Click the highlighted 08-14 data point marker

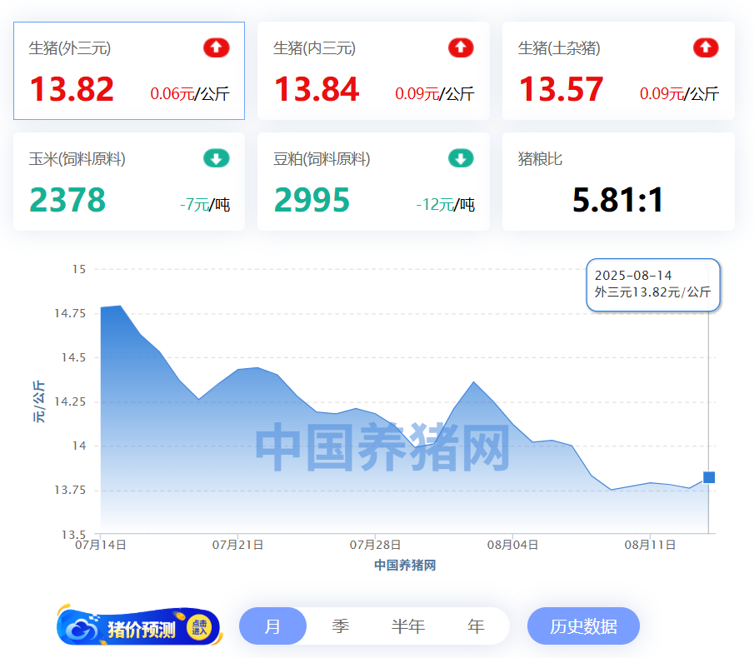coord(709,477)
